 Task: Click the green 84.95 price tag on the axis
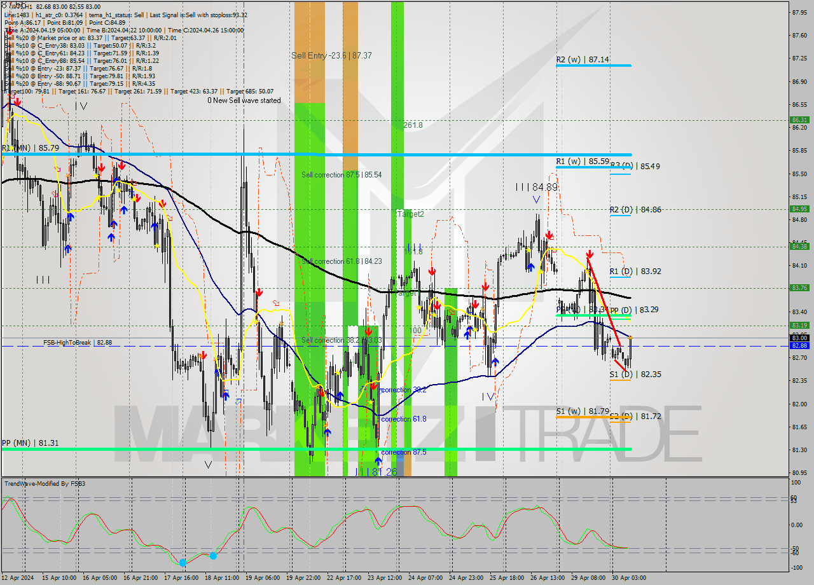pos(800,209)
